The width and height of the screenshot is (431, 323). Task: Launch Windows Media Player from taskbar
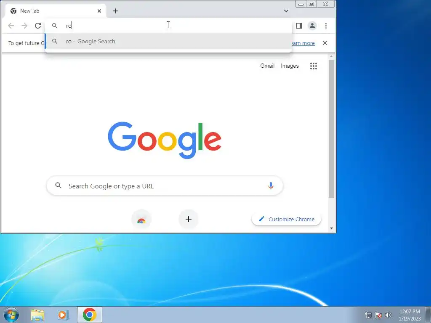(x=63, y=315)
